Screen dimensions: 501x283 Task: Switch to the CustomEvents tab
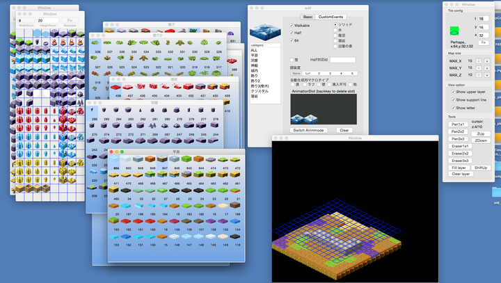[x=331, y=17]
